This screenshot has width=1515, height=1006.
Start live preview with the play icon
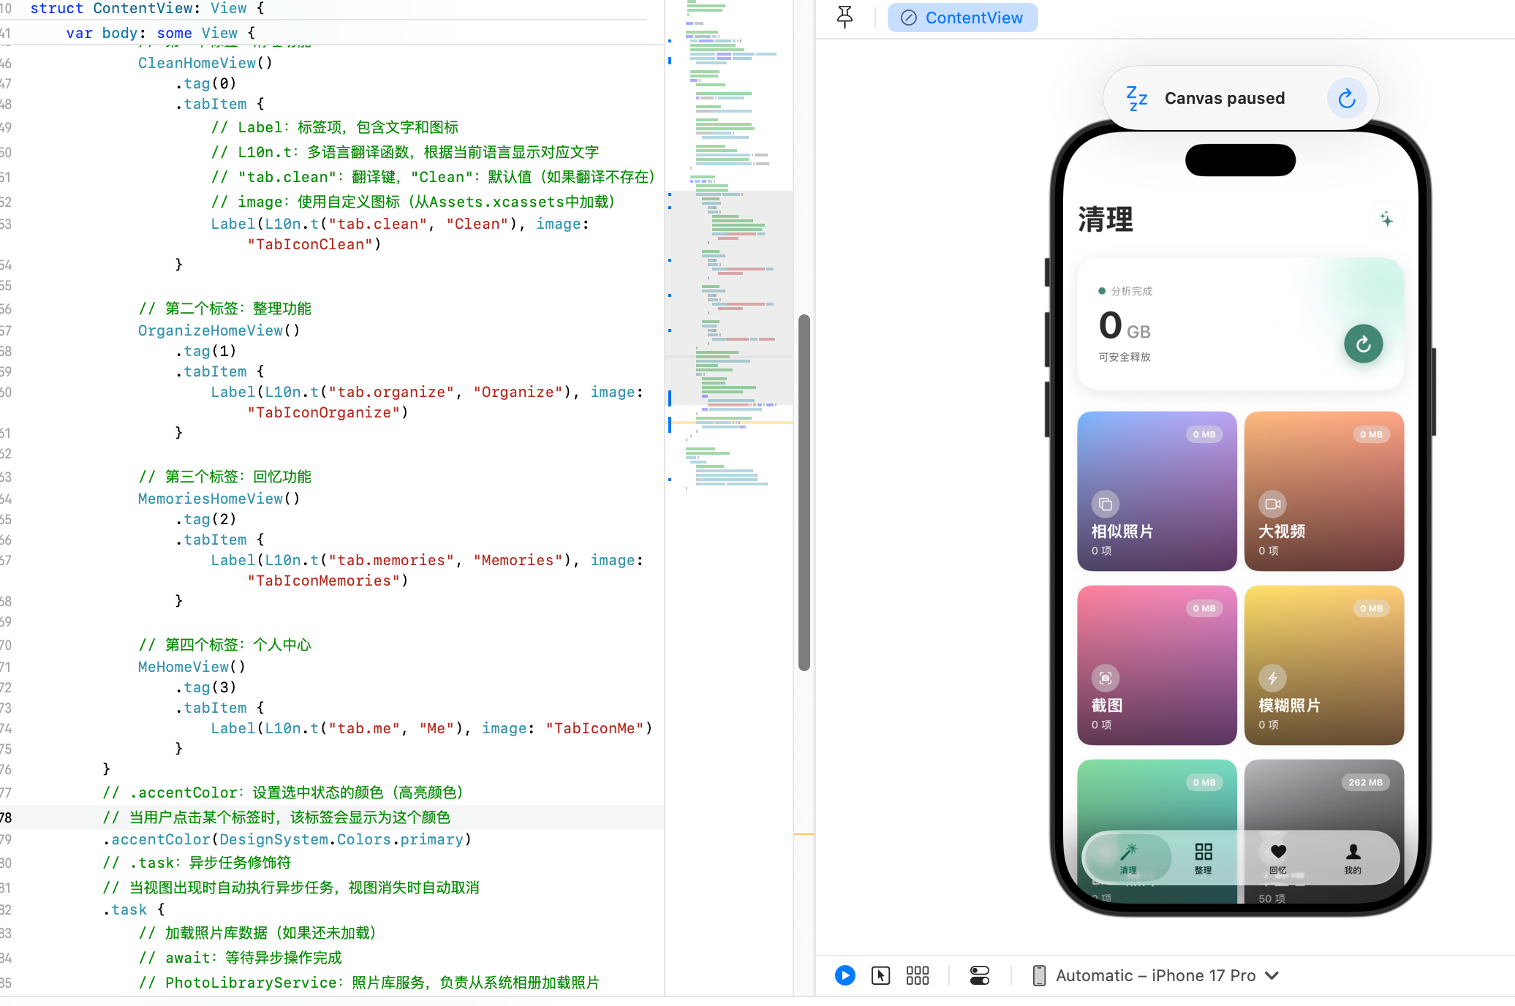(845, 975)
